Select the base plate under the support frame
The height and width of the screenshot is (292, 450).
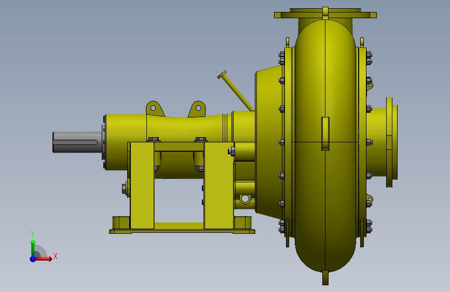click(182, 231)
